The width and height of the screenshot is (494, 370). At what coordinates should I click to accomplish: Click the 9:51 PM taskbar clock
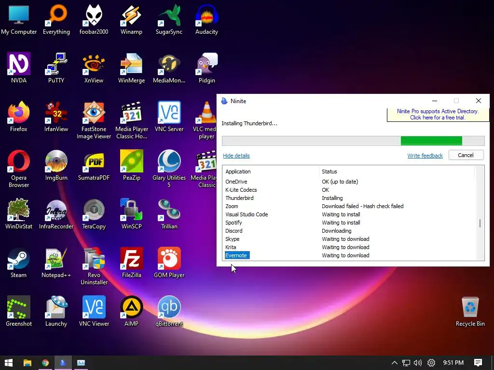(453, 363)
